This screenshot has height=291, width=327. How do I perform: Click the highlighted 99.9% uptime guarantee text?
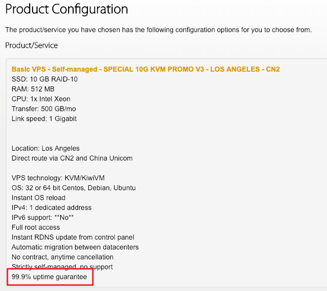pyautogui.click(x=49, y=277)
